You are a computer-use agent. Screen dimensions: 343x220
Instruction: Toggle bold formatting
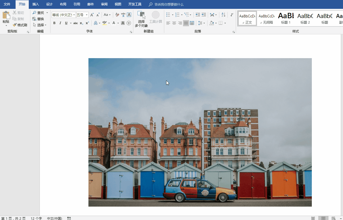coord(54,23)
